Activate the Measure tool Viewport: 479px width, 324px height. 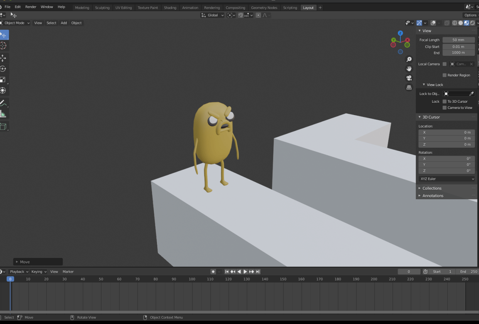point(4,114)
